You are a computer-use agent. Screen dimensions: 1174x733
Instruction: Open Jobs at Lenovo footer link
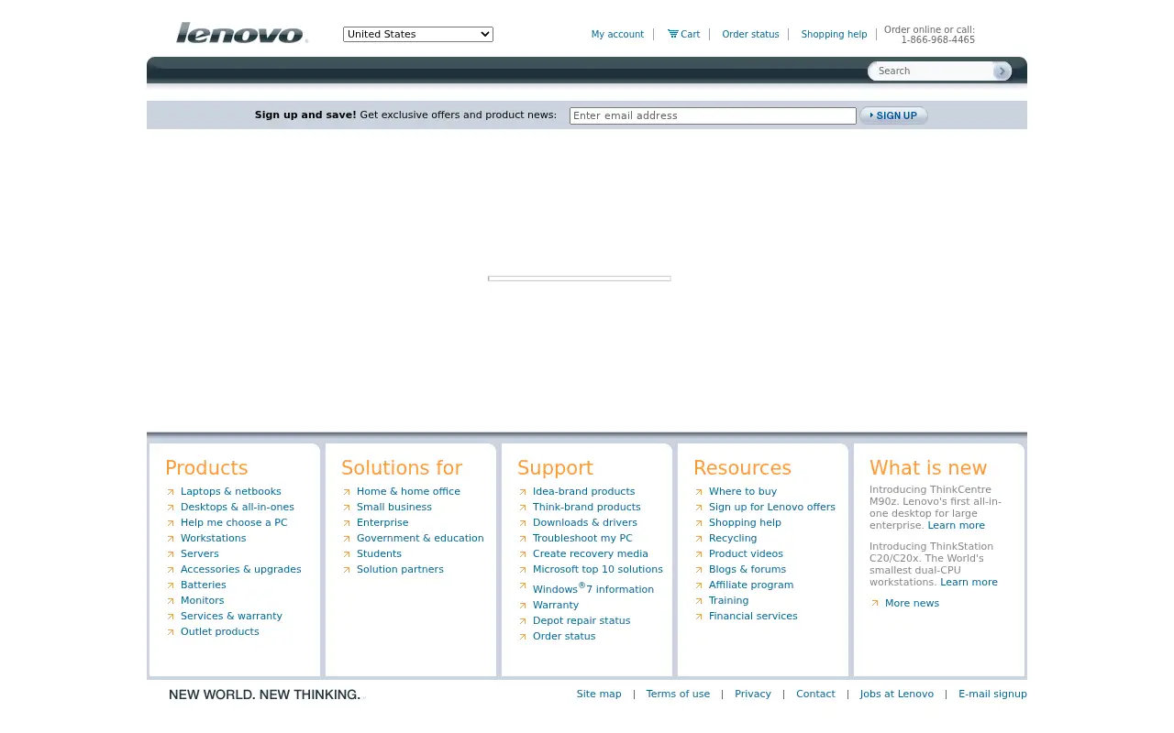[897, 695]
